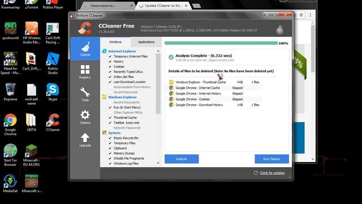Uncheck Empty Recycle Bin
Image resolution: width=362 pixels, height=204 pixels.
click(x=110, y=138)
